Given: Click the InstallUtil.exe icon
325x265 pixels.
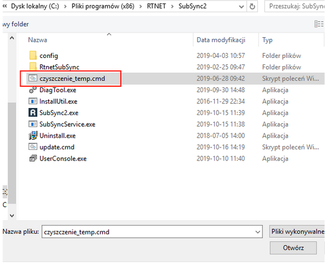Looking at the screenshot, I should click(x=33, y=101).
